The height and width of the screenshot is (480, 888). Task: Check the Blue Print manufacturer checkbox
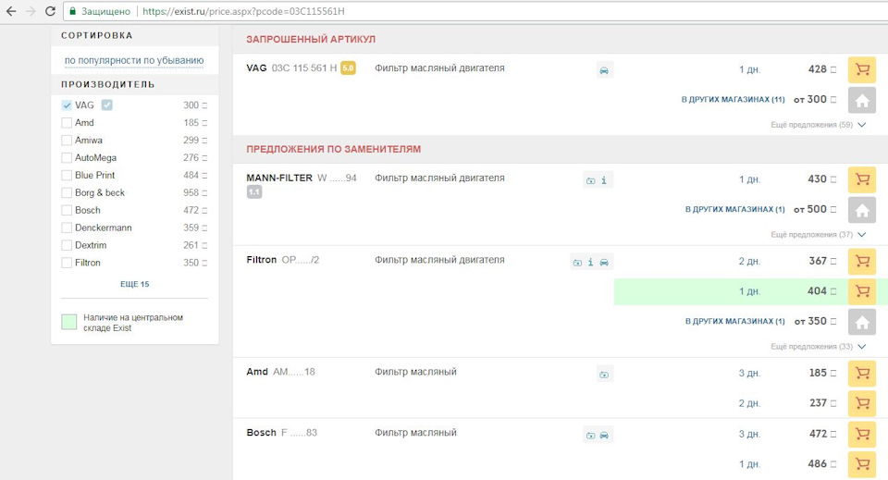click(x=67, y=176)
